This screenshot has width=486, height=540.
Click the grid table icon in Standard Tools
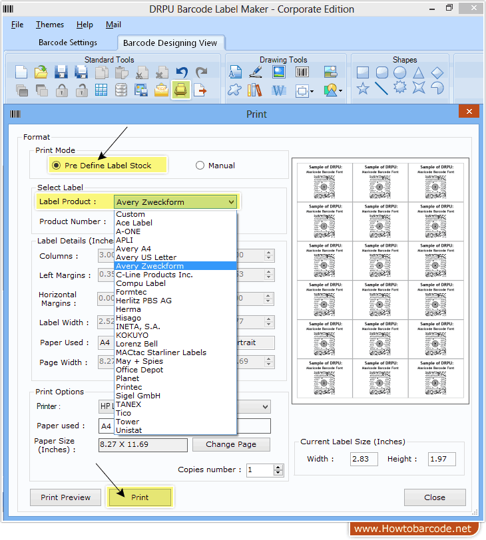tap(101, 90)
